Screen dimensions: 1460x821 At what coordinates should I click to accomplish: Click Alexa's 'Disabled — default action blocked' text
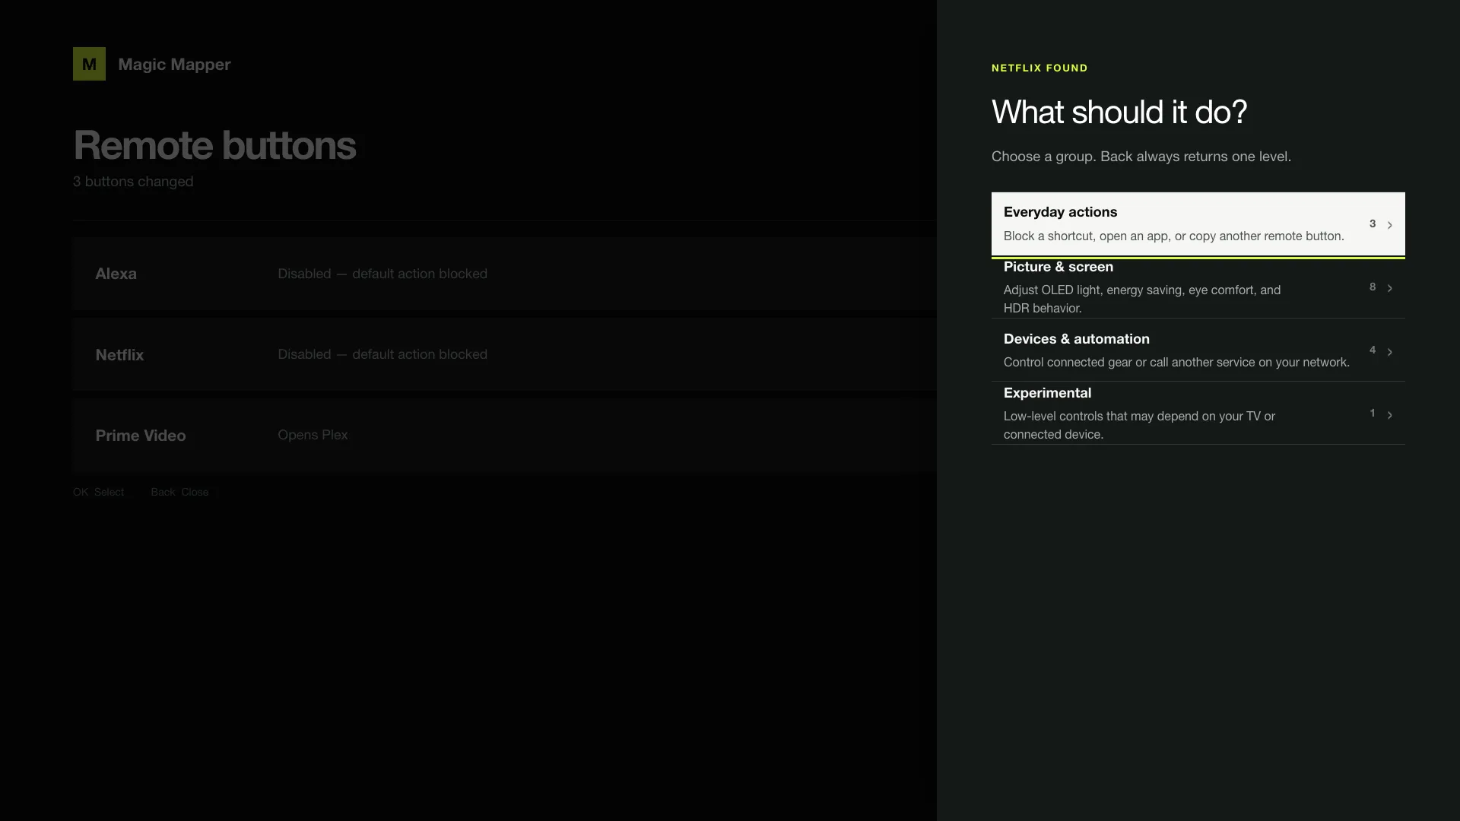[x=382, y=274]
